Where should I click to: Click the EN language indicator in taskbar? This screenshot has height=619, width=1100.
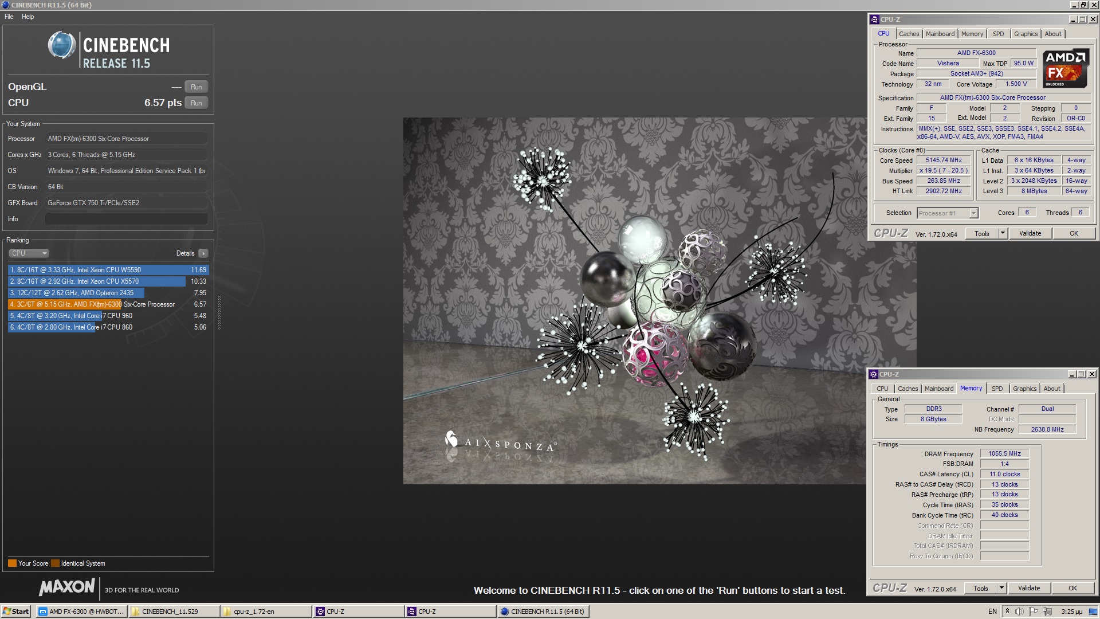click(992, 612)
